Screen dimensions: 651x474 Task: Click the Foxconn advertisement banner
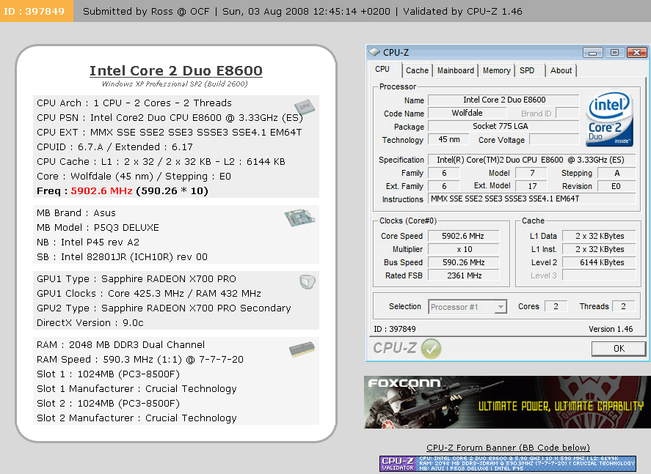[x=506, y=402]
